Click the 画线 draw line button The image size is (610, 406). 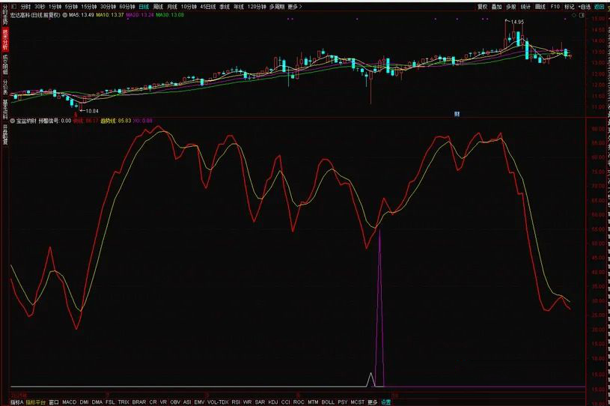(540, 7)
